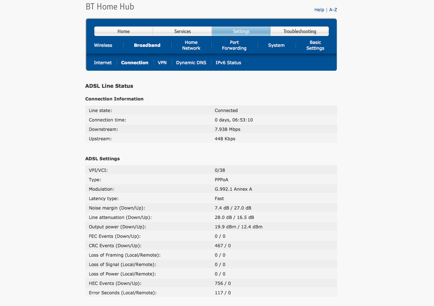Click the 'Connected' line state value
The image size is (434, 306).
point(226,110)
